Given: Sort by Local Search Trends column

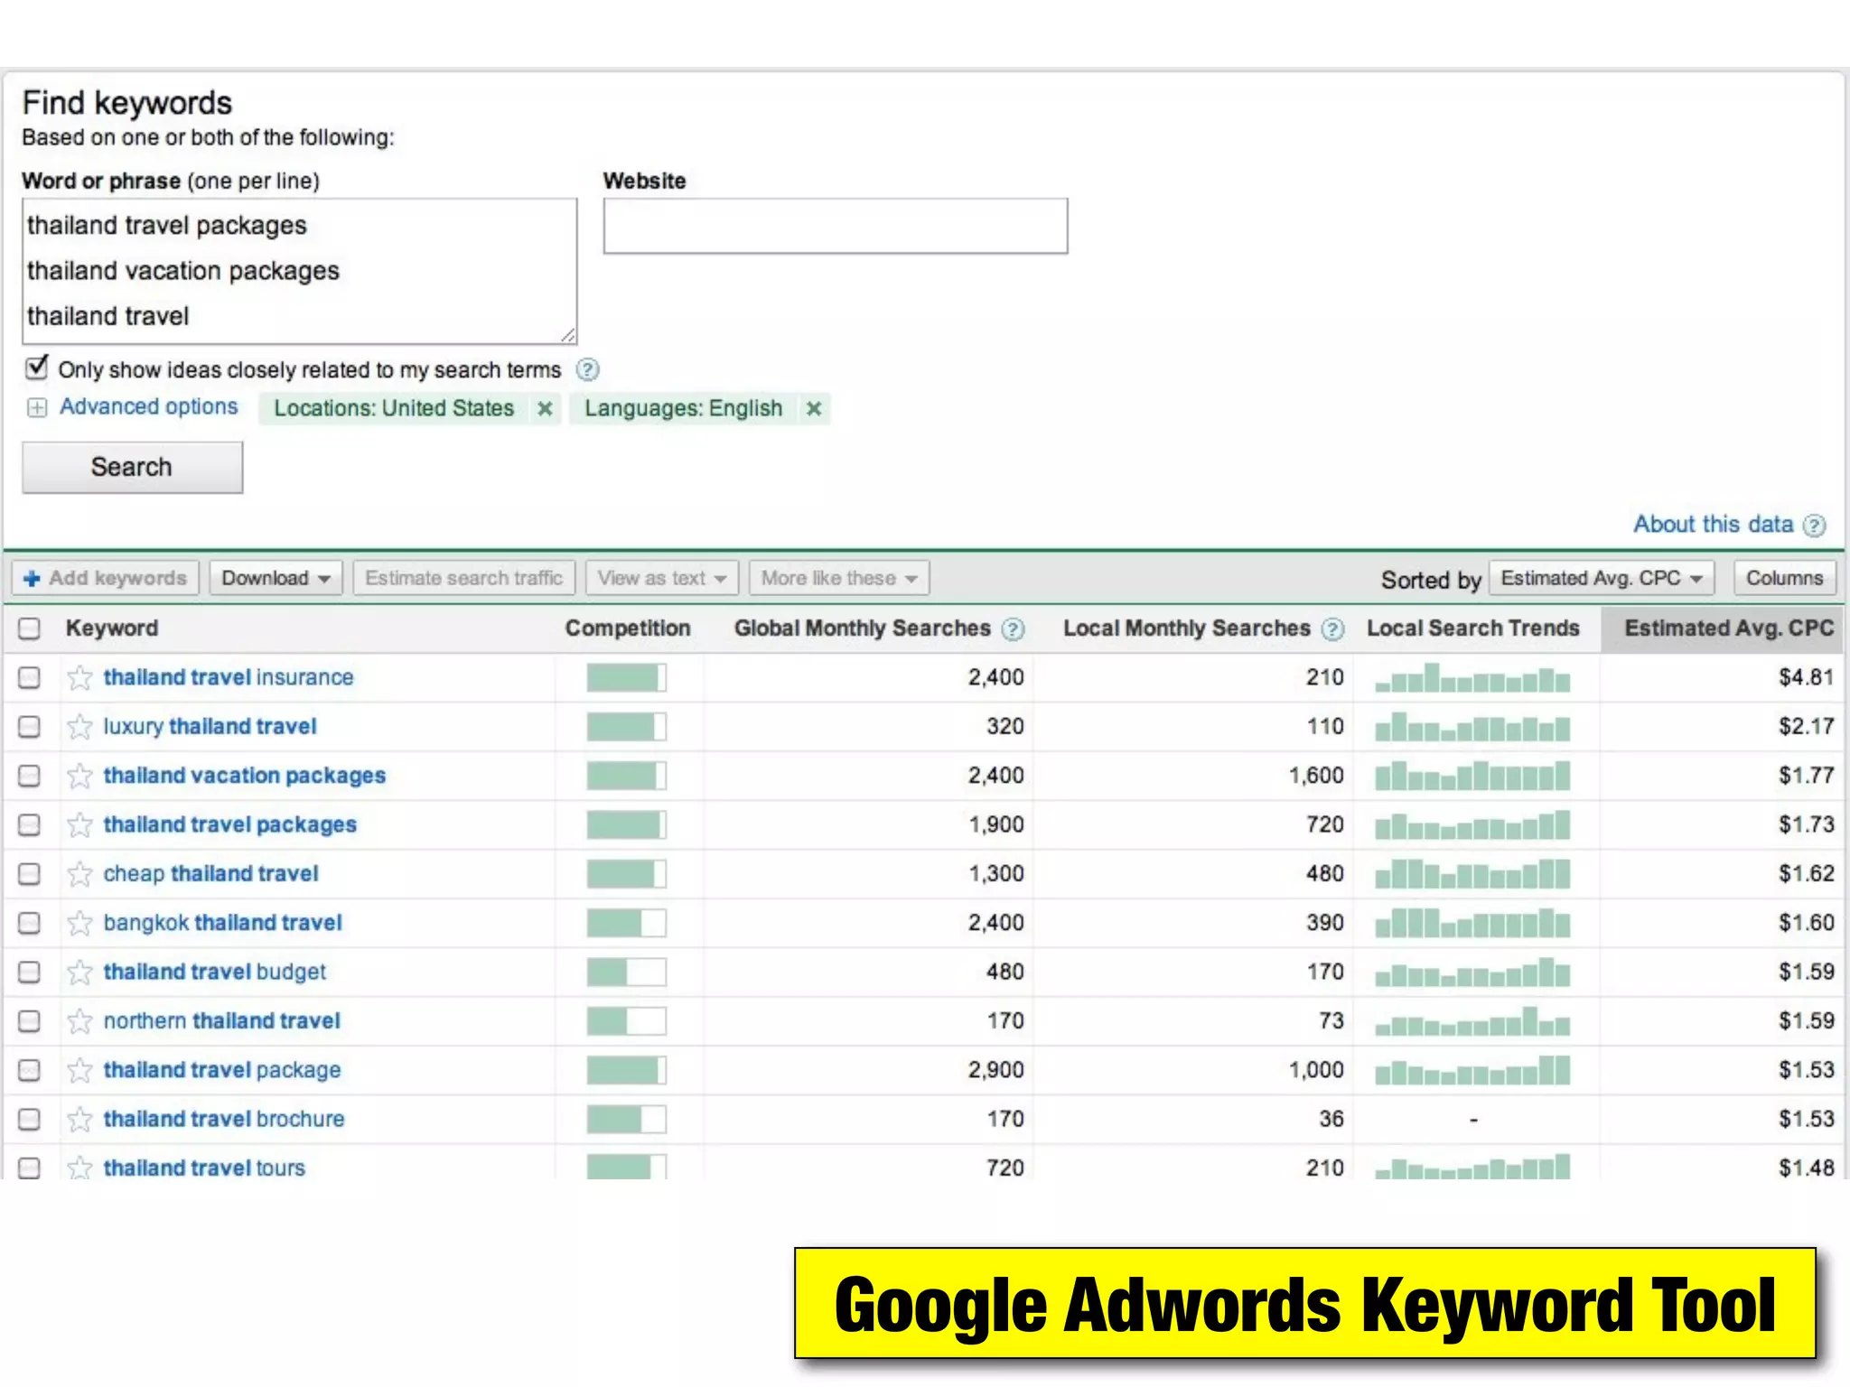Looking at the screenshot, I should point(1472,628).
